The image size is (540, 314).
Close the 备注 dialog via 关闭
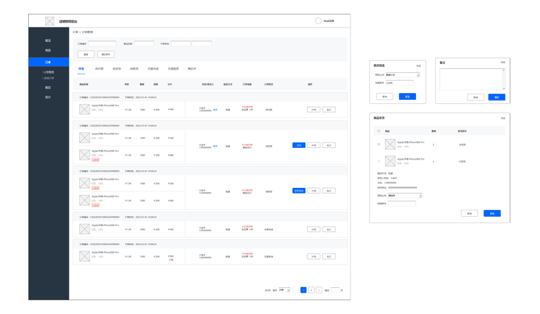coord(503,62)
